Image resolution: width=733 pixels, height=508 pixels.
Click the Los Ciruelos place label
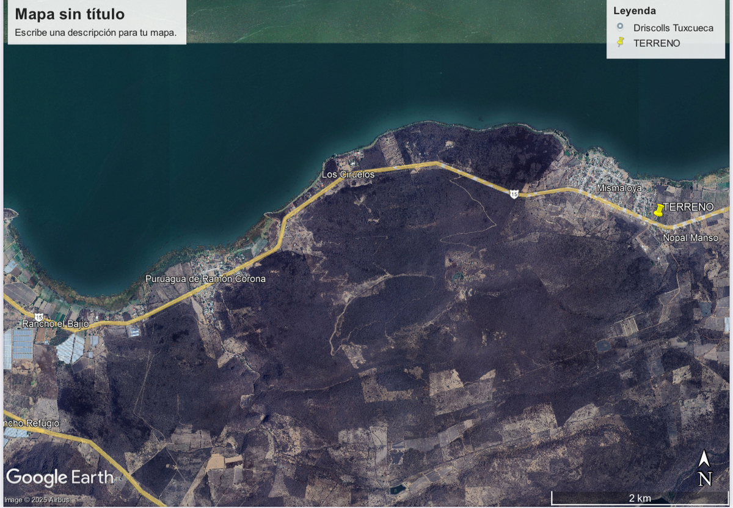click(x=348, y=175)
